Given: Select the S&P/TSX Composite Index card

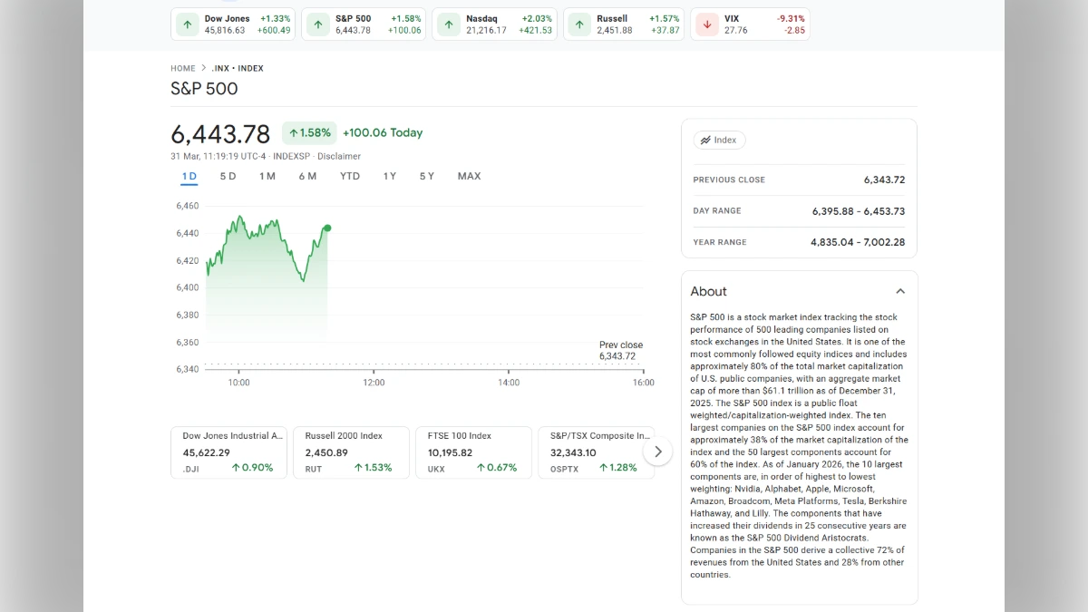Looking at the screenshot, I should [596, 452].
